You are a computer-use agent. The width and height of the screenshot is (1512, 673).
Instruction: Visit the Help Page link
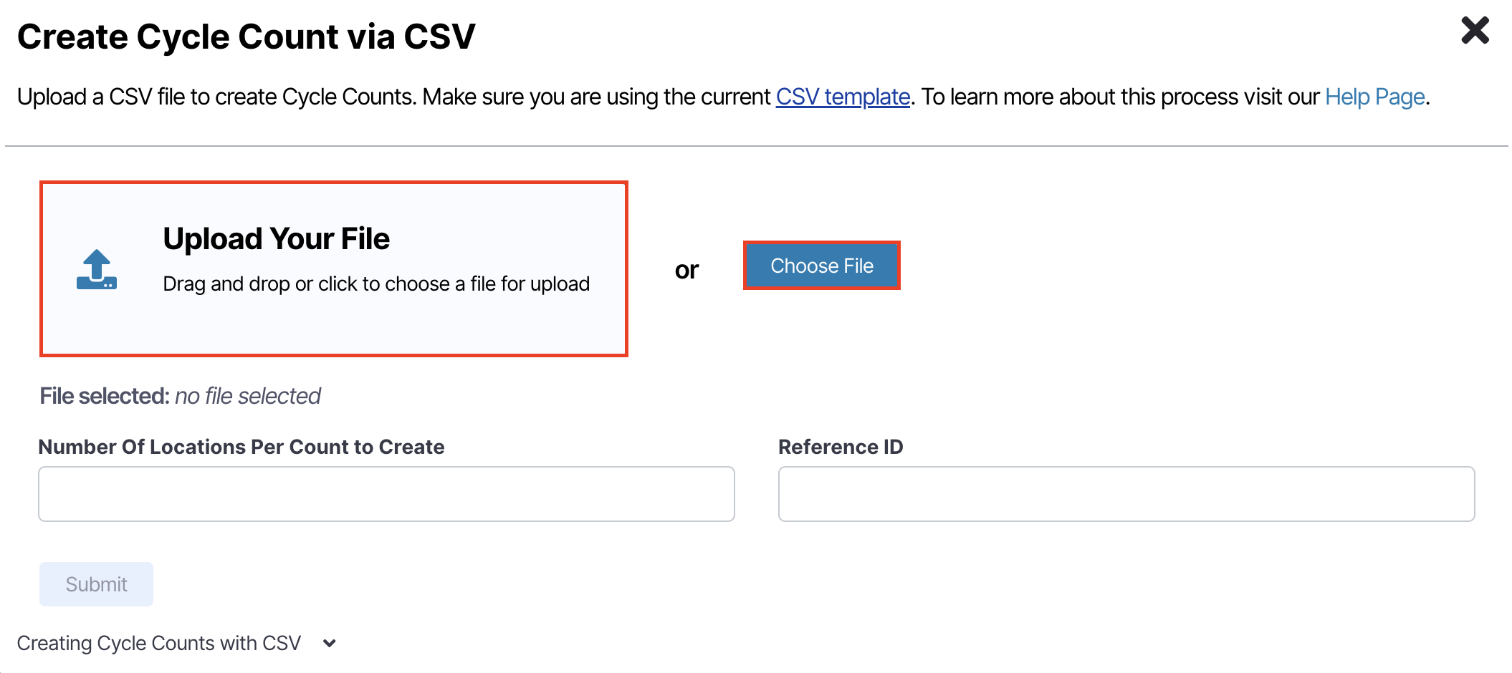click(x=1374, y=97)
